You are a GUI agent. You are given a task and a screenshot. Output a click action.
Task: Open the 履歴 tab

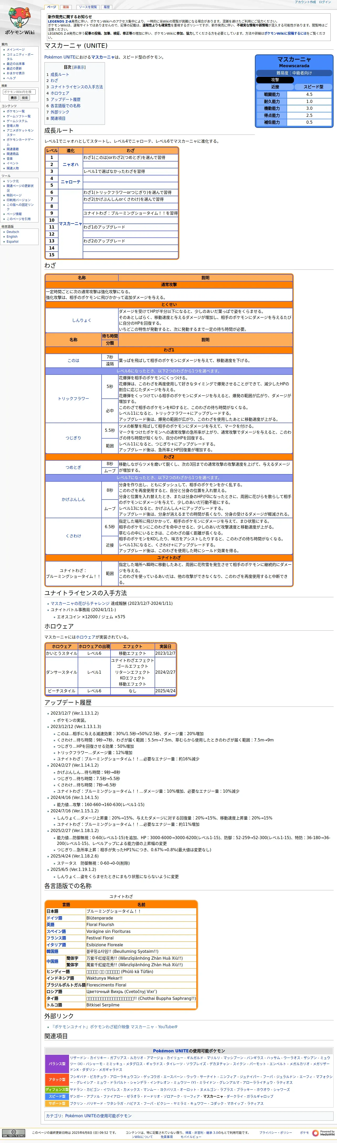(107, 7)
